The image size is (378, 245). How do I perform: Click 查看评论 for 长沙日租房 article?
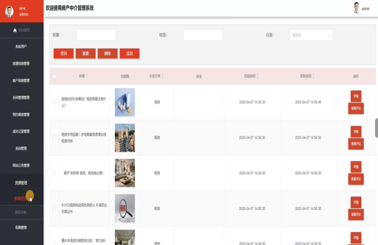356,215
